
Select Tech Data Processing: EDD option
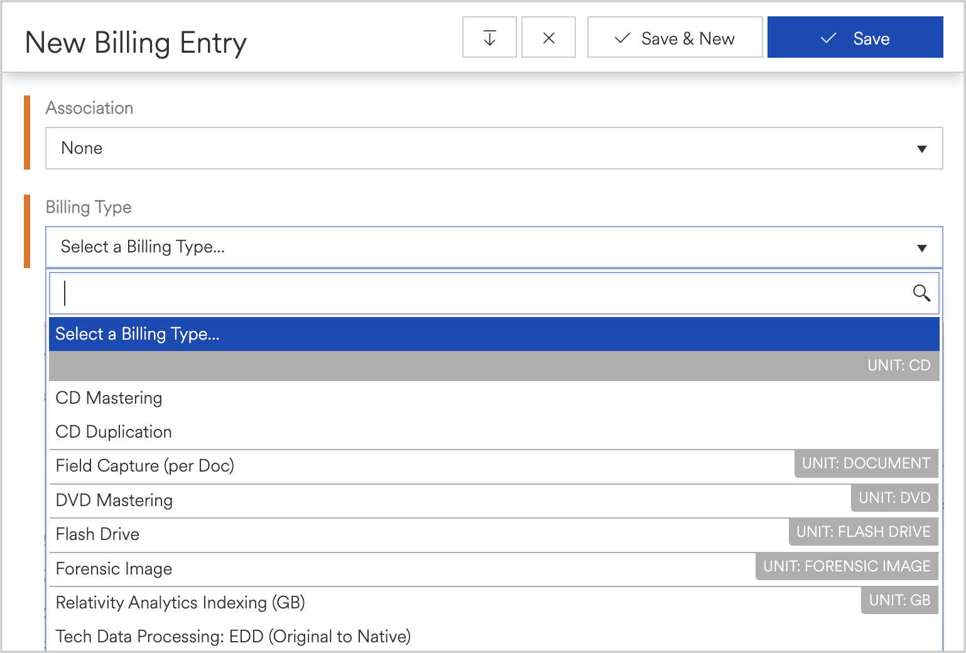494,637
